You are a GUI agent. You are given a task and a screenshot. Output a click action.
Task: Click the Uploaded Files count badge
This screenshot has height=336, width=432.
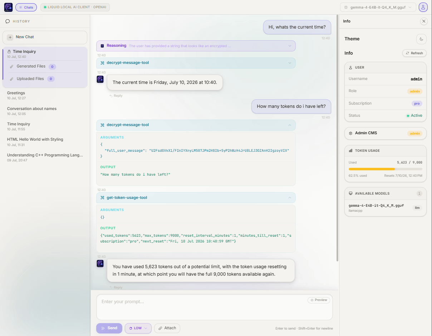(x=51, y=79)
